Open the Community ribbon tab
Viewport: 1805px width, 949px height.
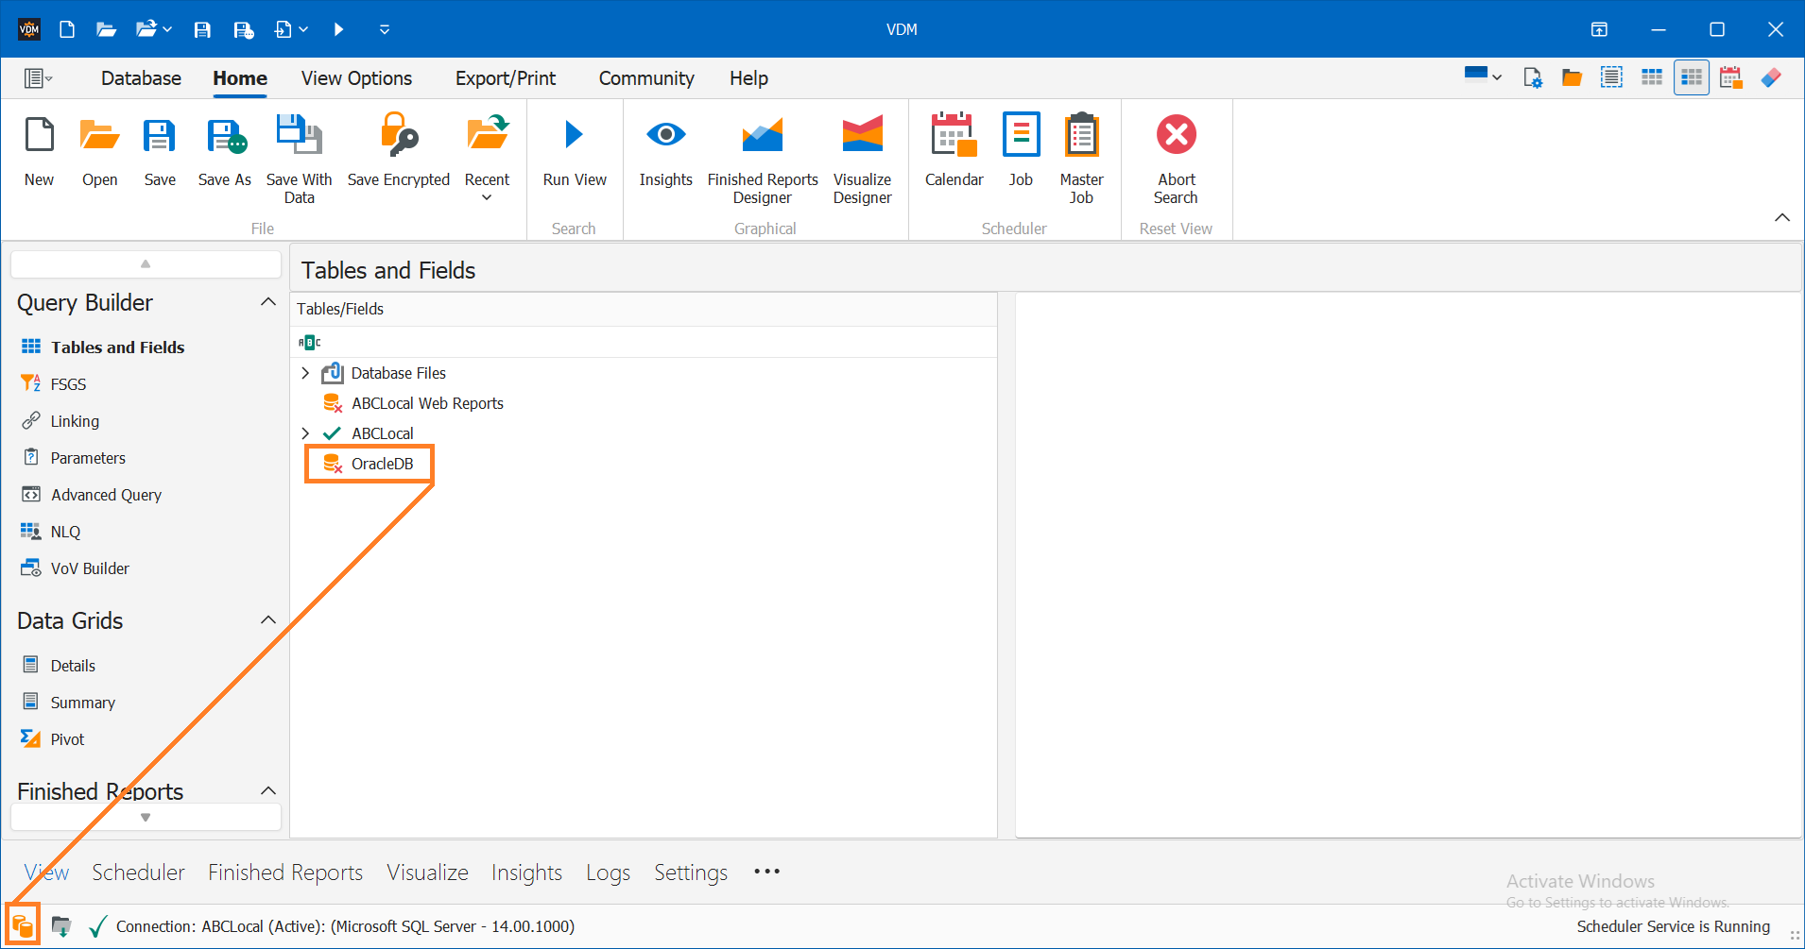click(x=646, y=78)
